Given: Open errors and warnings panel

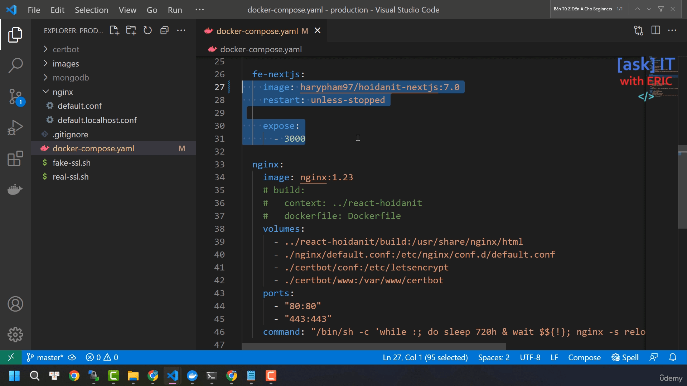Looking at the screenshot, I should (x=102, y=357).
